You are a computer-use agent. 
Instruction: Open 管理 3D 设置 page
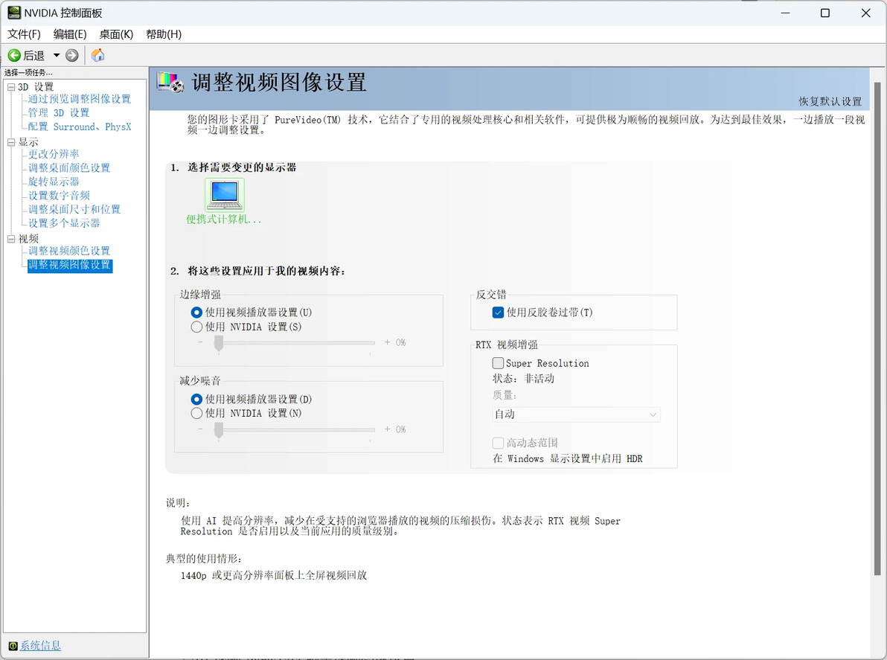(59, 112)
